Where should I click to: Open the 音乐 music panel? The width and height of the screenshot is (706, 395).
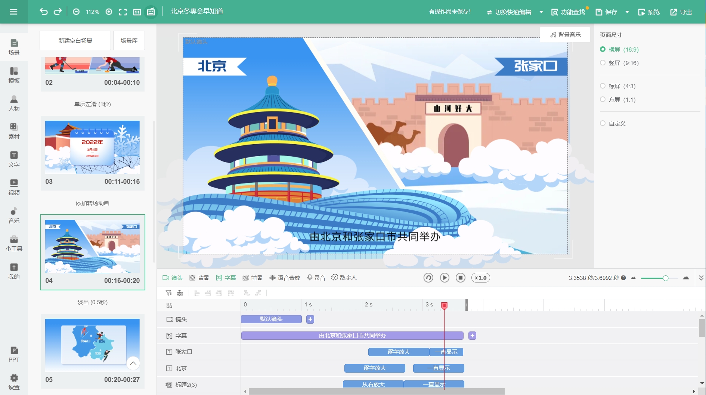[x=14, y=215]
